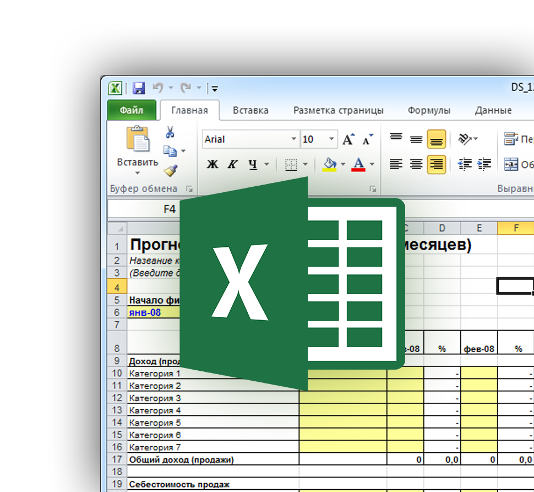
Task: Decrease the cell indent
Action: [x=465, y=165]
